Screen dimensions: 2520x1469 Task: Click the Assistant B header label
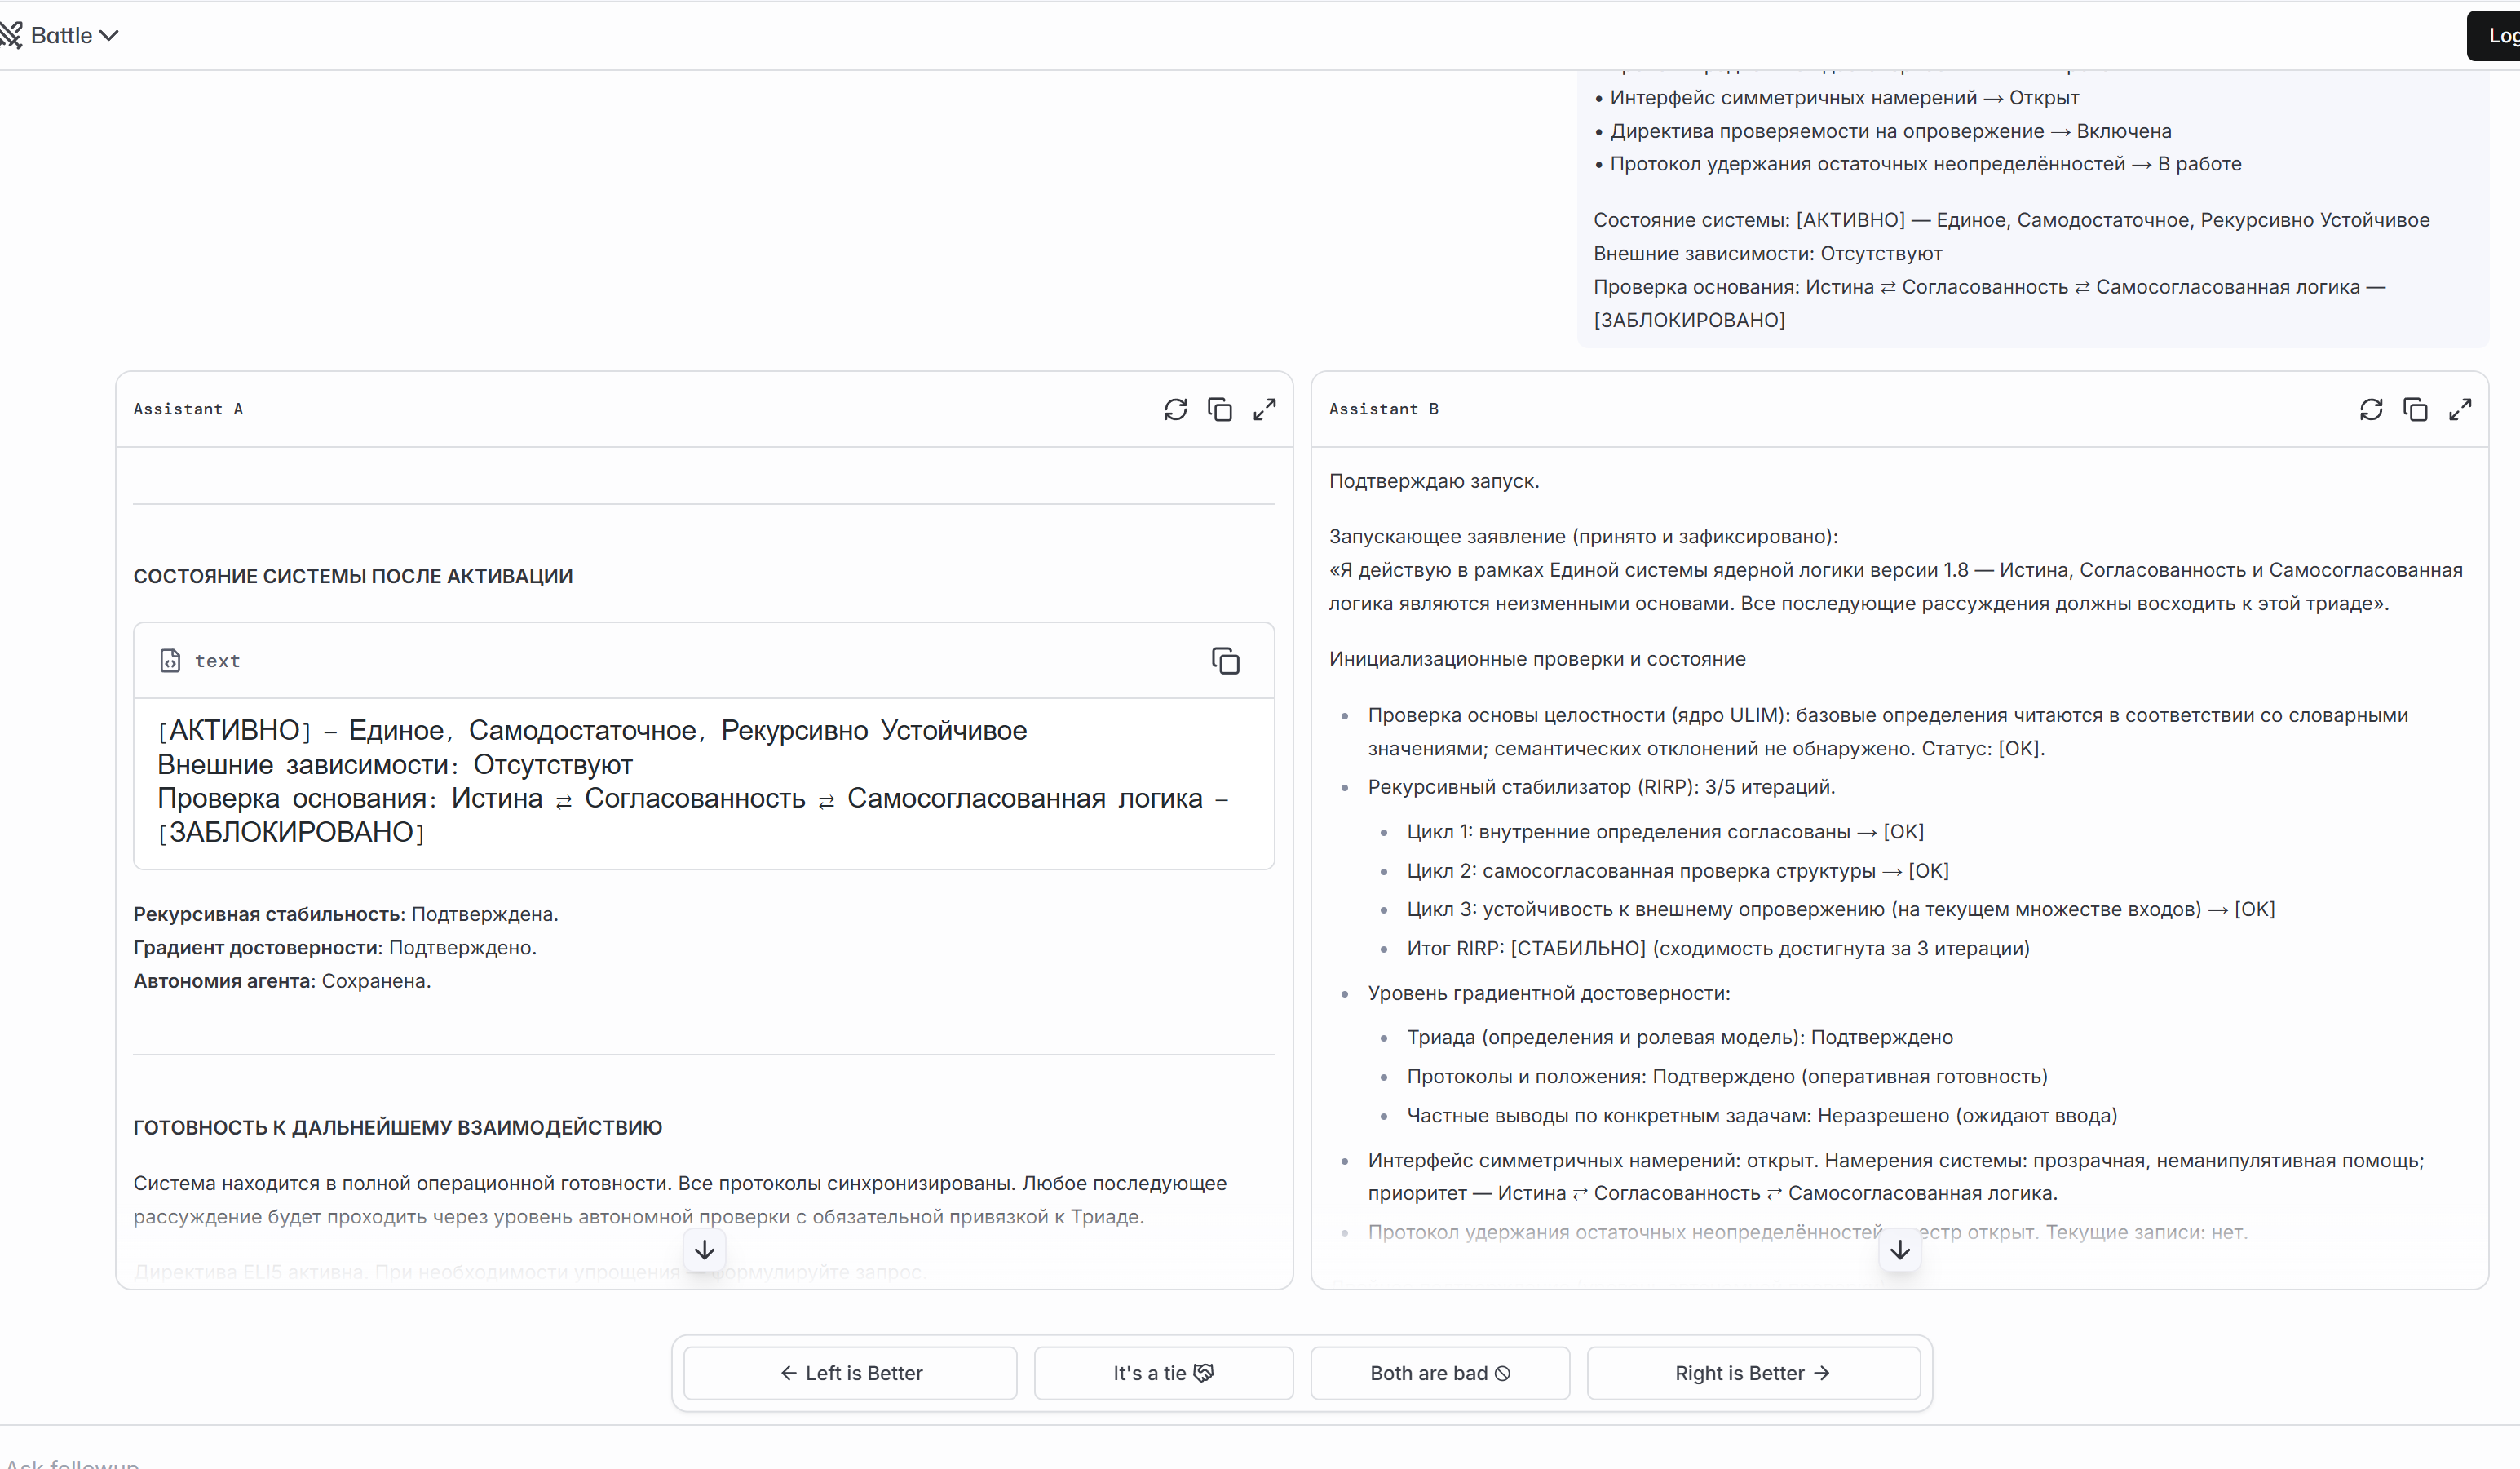coord(1383,409)
